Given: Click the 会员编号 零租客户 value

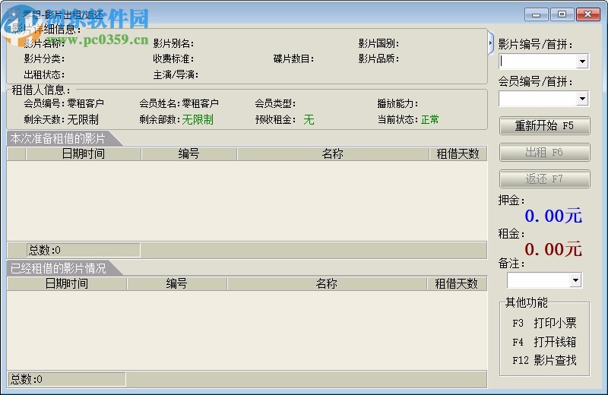Looking at the screenshot, I should click(86, 103).
